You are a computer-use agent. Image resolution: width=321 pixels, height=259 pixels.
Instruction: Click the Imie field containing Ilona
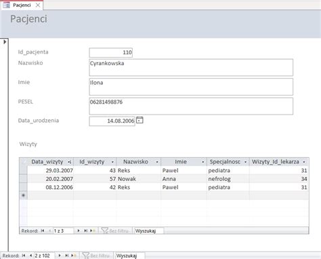point(191,87)
